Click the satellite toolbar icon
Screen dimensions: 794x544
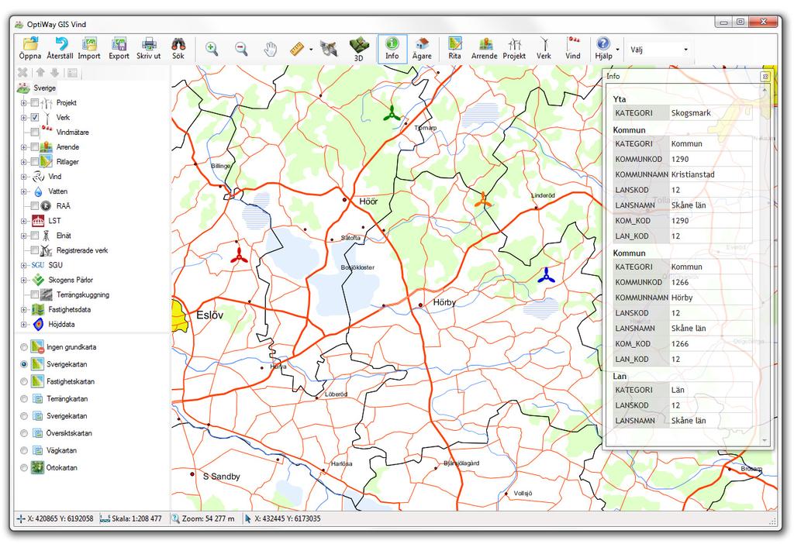pyautogui.click(x=329, y=49)
